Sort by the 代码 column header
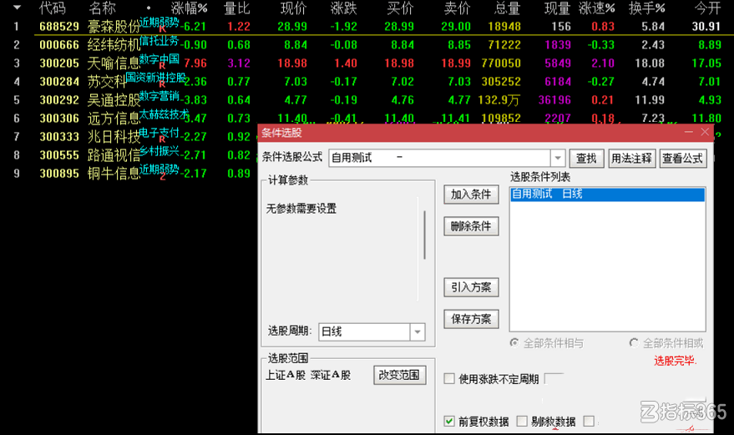The image size is (734, 435). click(53, 8)
